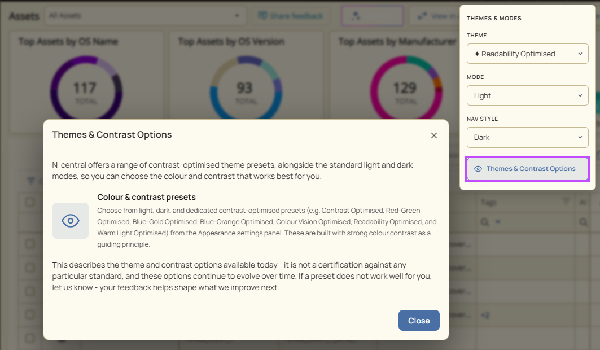Image resolution: width=600 pixels, height=350 pixels.
Task: Click the MODE label in the panel
Action: tap(475, 77)
